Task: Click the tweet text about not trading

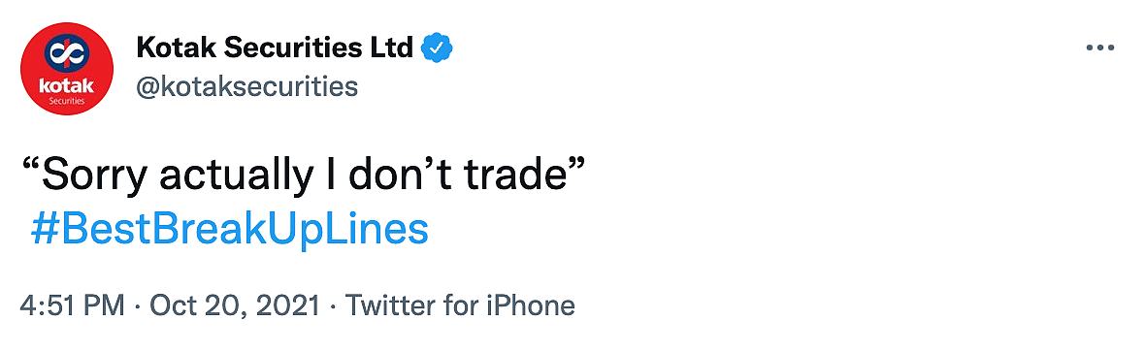Action: [304, 177]
